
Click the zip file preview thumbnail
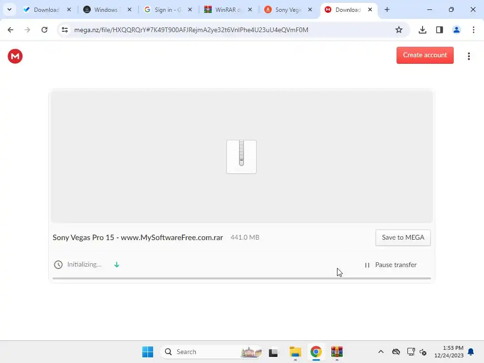tap(242, 157)
